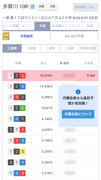Image resolution: width=101 pixels, height=180 pixels.
Task: Select the 二連単 bet type
Action: tap(50, 48)
